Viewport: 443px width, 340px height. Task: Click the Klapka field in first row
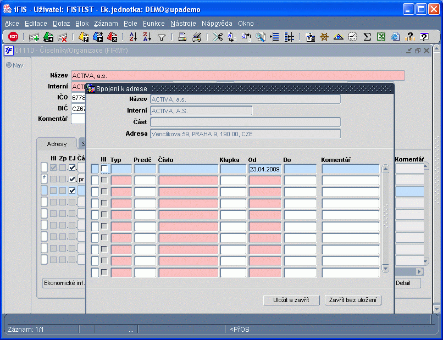coord(233,169)
